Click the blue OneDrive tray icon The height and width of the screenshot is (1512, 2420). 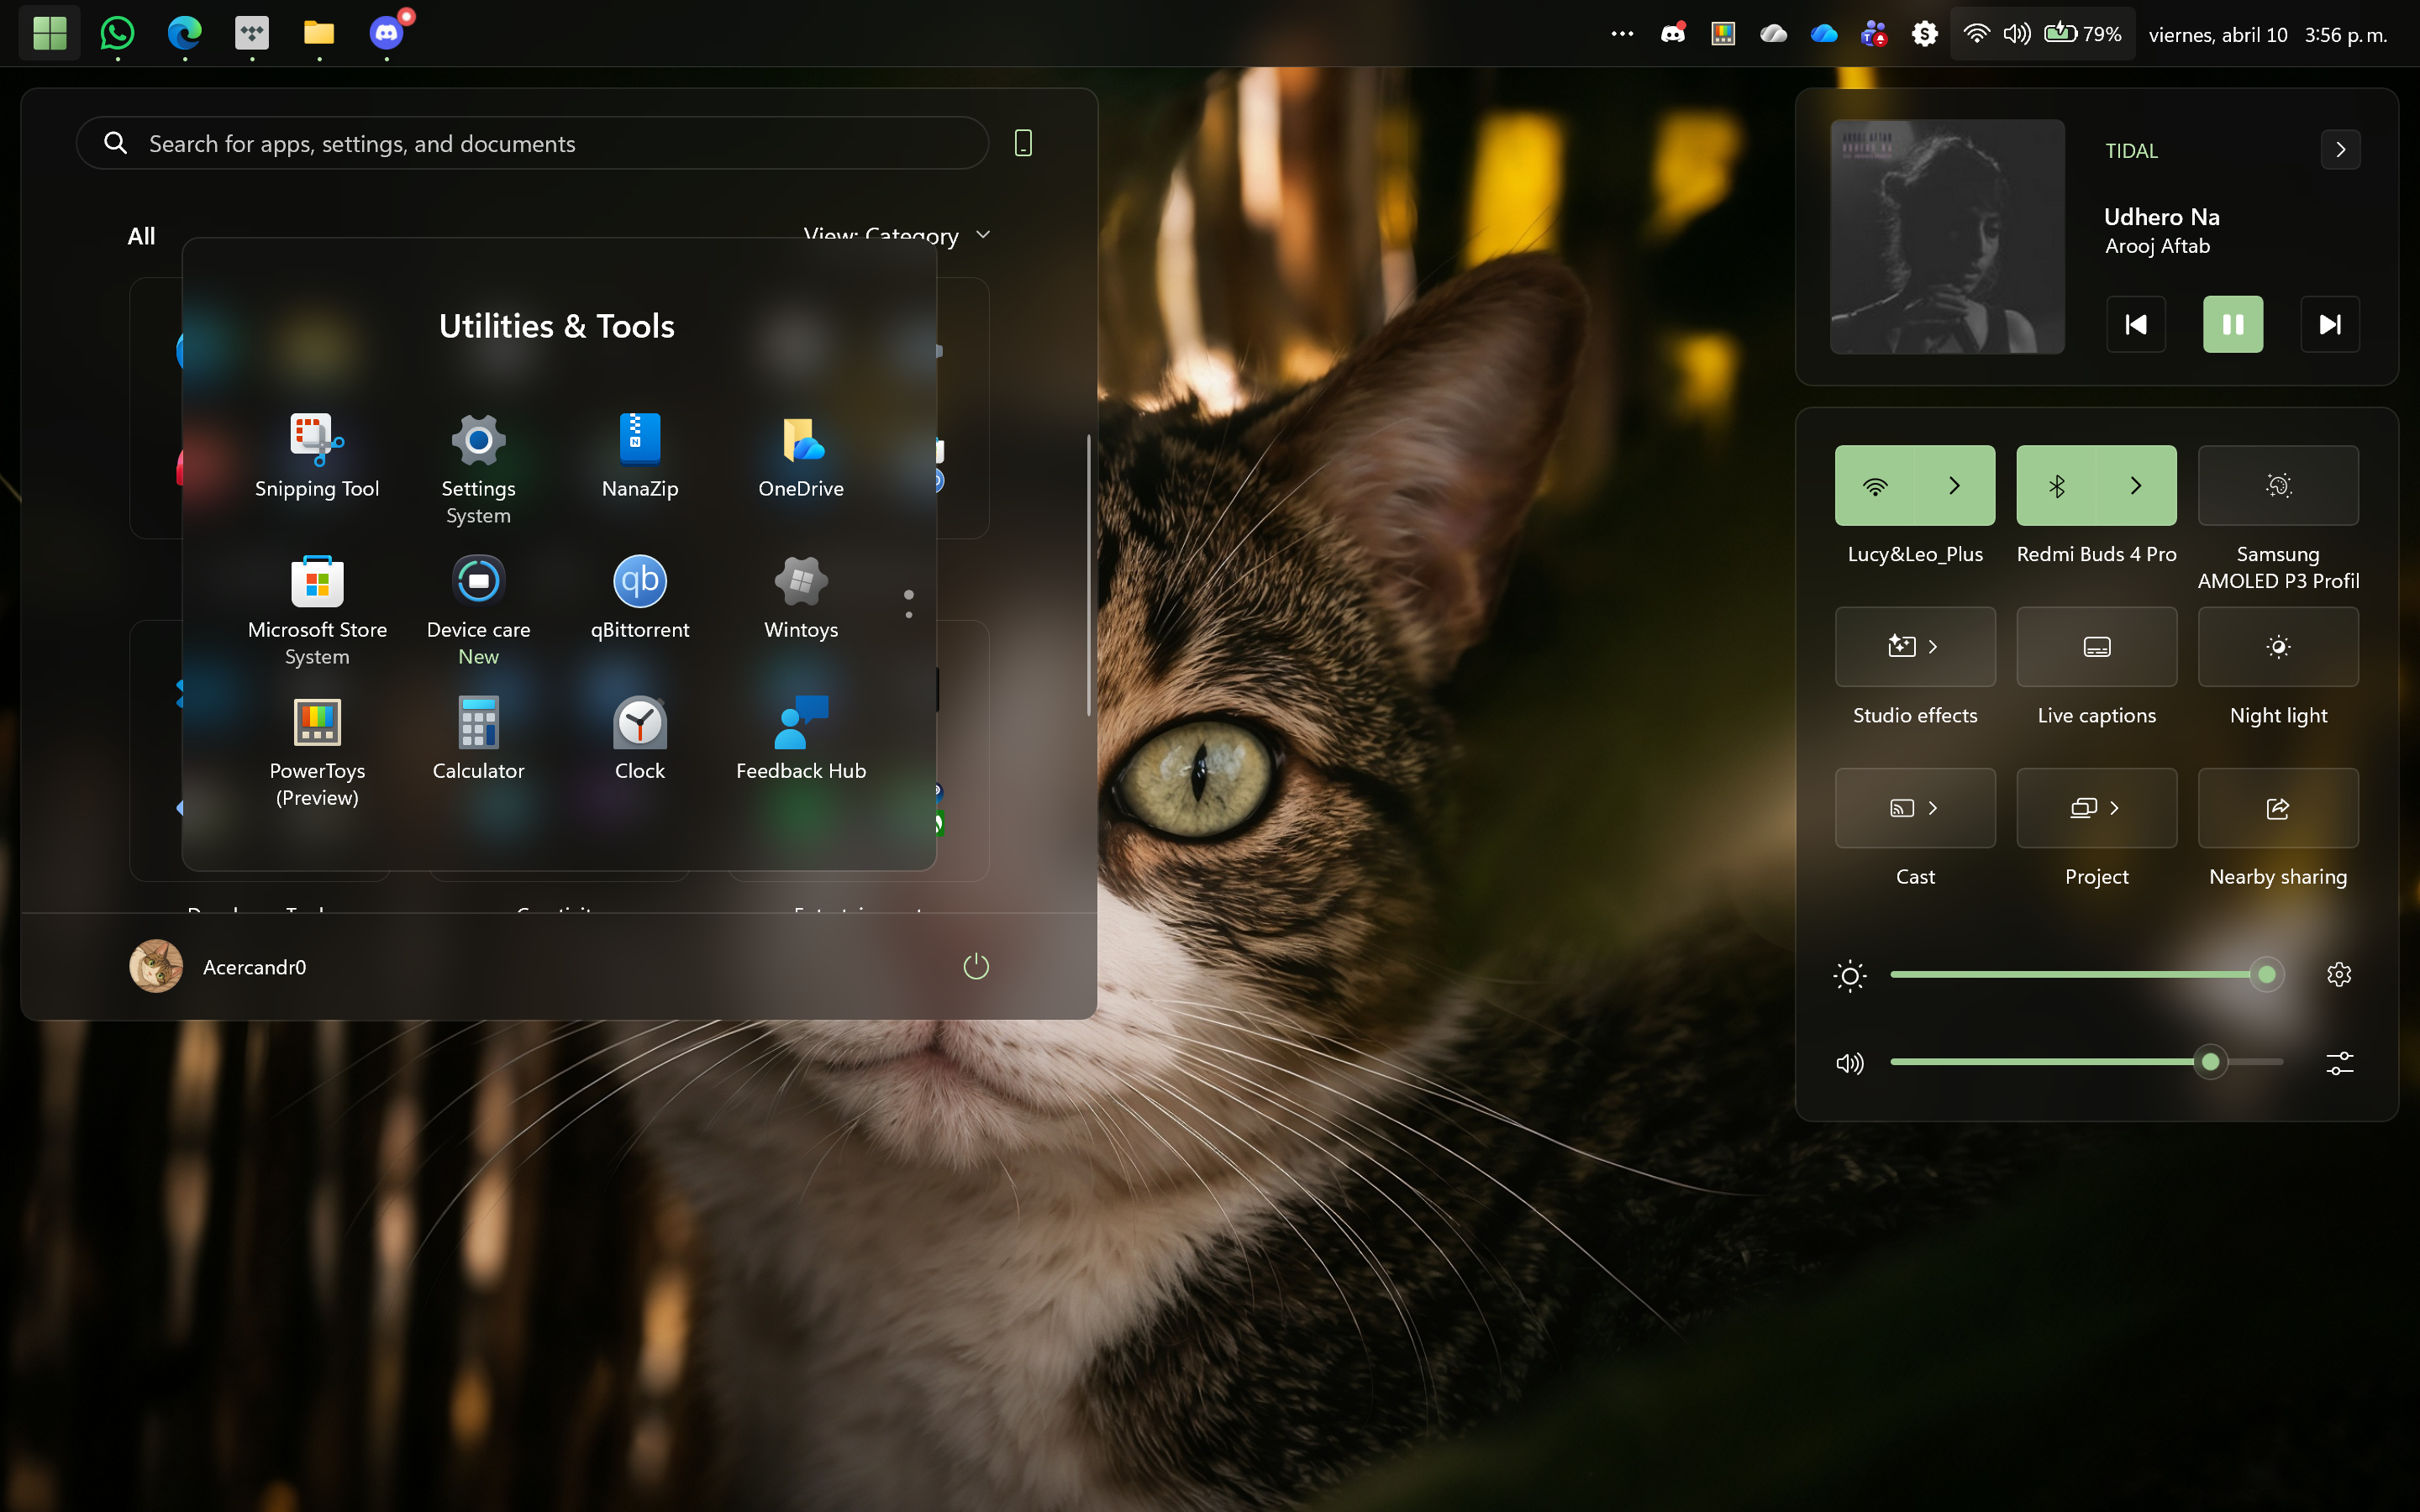pos(1824,34)
